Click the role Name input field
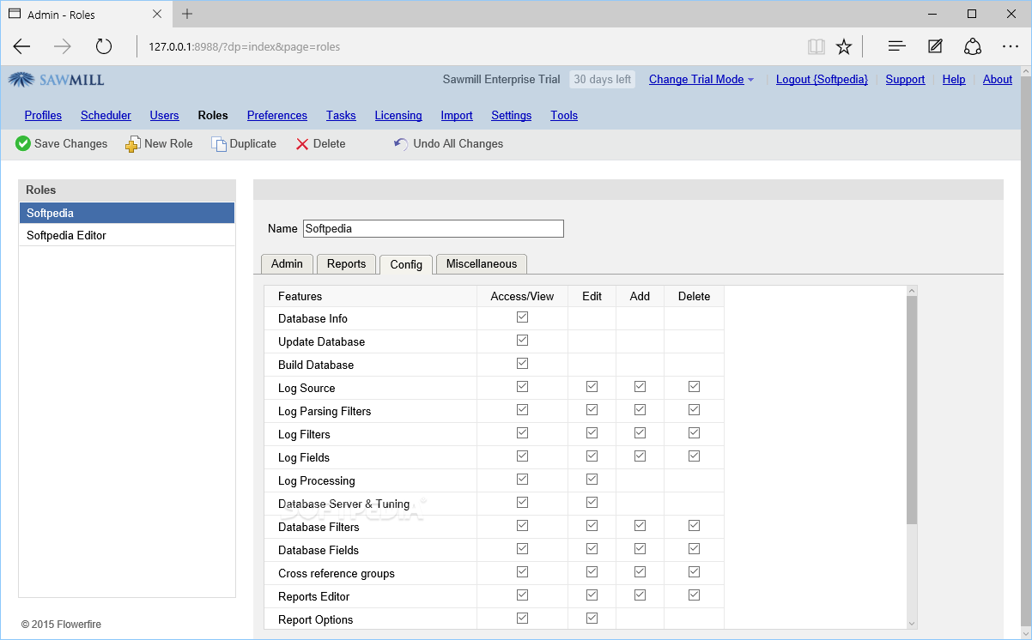 [434, 228]
